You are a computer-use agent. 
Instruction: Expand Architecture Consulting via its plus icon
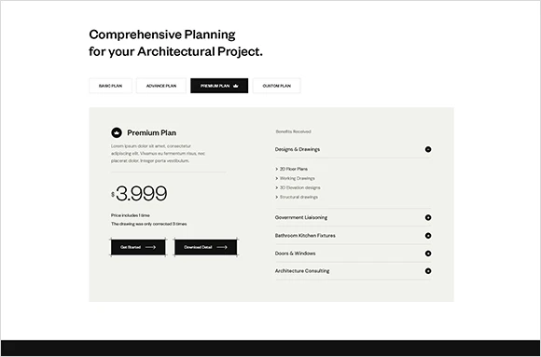[x=428, y=271]
